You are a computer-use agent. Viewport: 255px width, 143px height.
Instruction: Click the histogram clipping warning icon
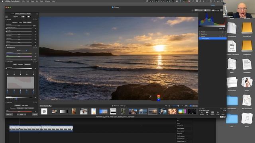(223, 29)
